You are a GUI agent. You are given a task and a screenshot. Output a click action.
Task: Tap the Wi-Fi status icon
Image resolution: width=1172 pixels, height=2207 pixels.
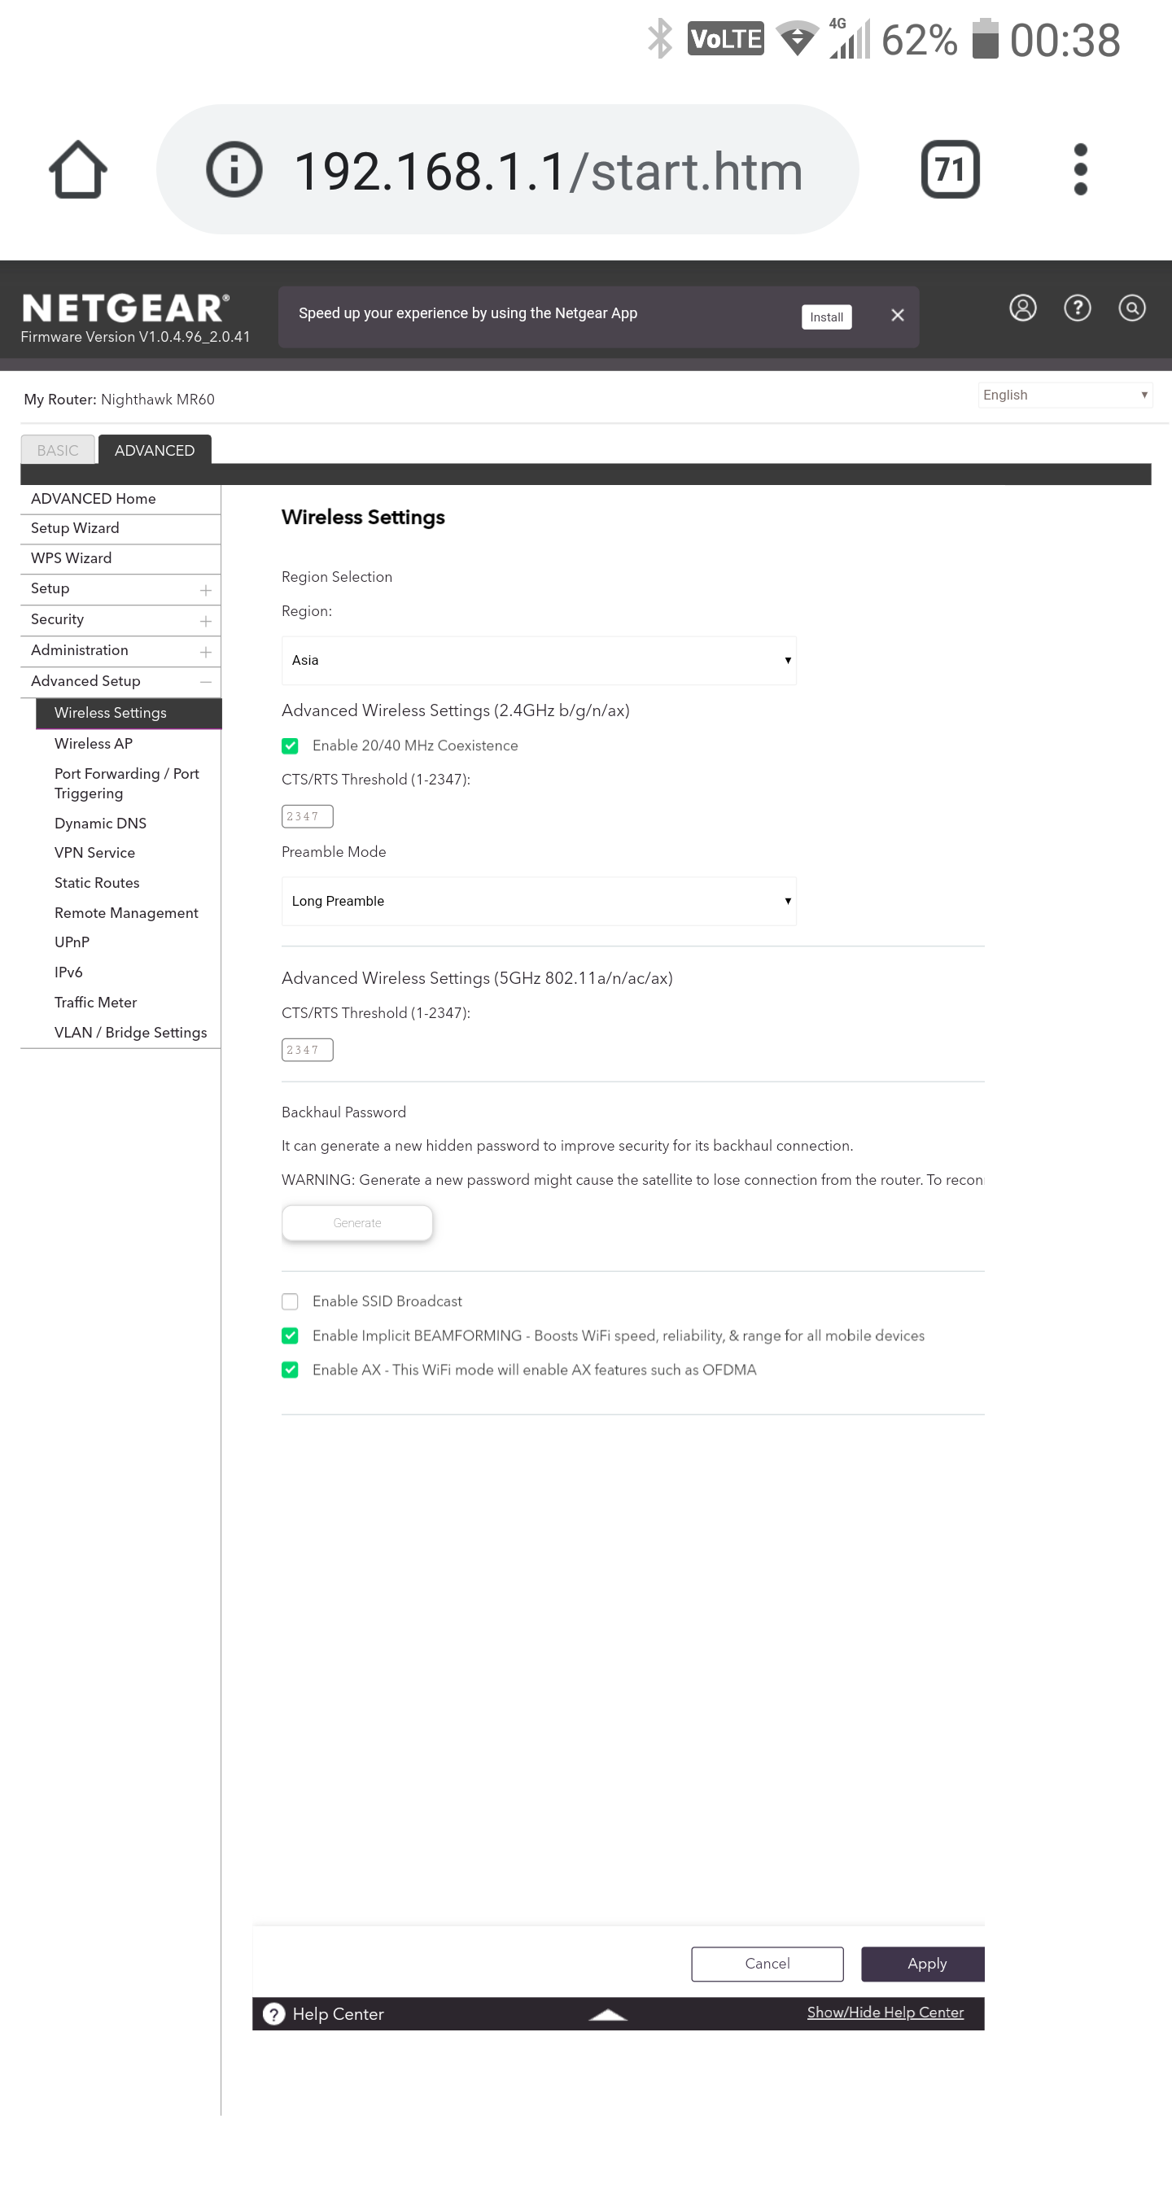click(x=797, y=38)
